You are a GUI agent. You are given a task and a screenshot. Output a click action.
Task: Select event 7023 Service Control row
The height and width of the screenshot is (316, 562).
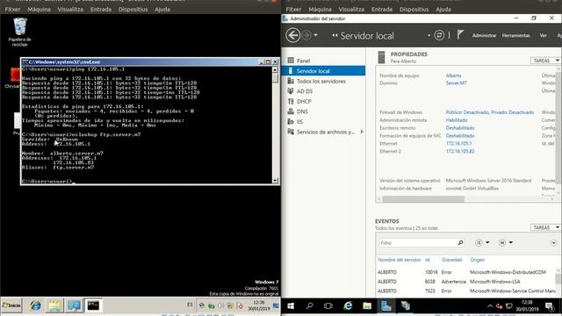coord(466,291)
